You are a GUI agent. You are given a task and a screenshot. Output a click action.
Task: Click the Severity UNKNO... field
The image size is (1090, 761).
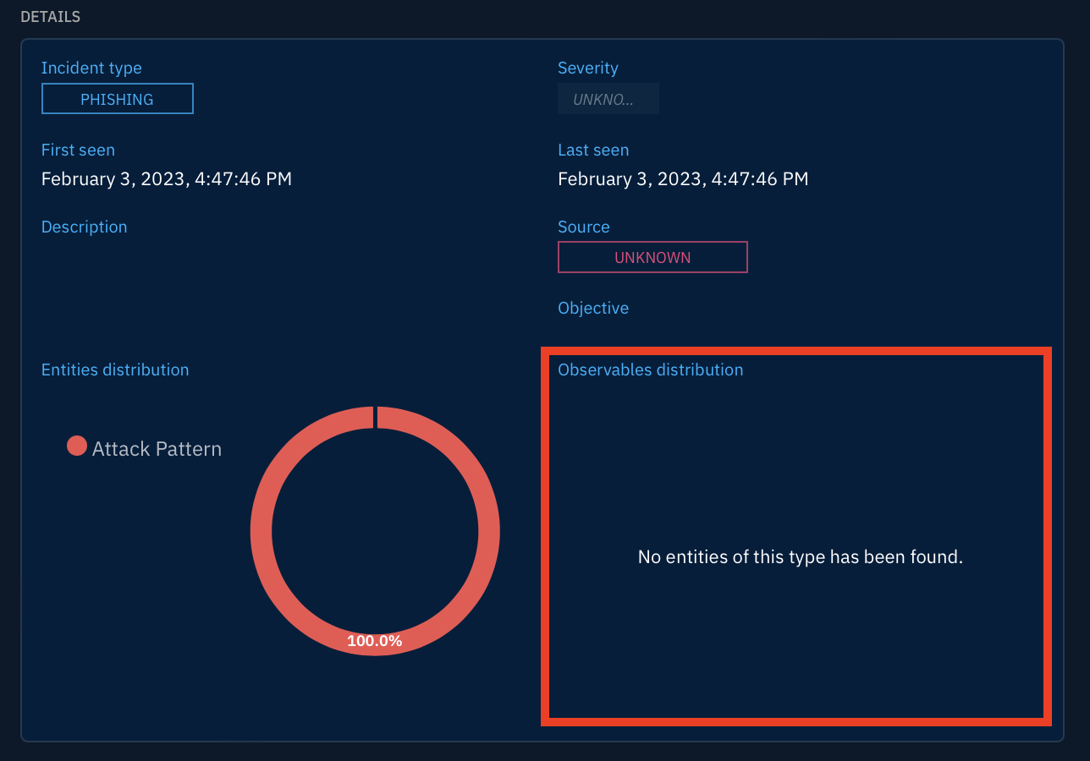coord(608,98)
